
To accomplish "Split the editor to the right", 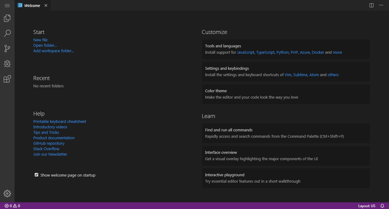I will point(371,5).
